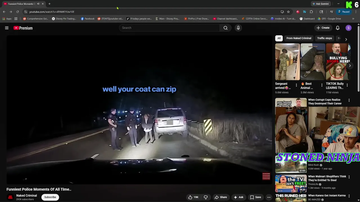Reload the current page
360x202 pixels.
click(17, 12)
